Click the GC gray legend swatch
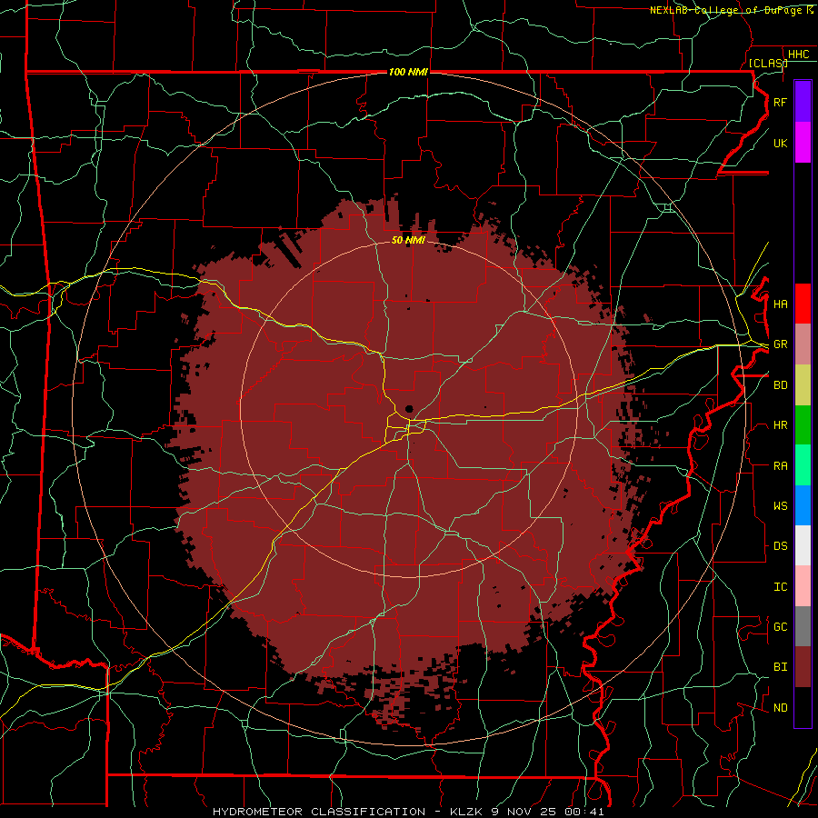 803,626
